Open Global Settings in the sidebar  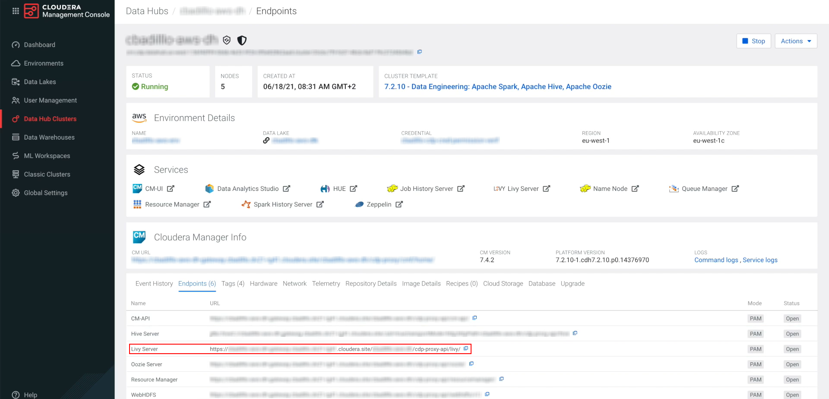point(45,193)
